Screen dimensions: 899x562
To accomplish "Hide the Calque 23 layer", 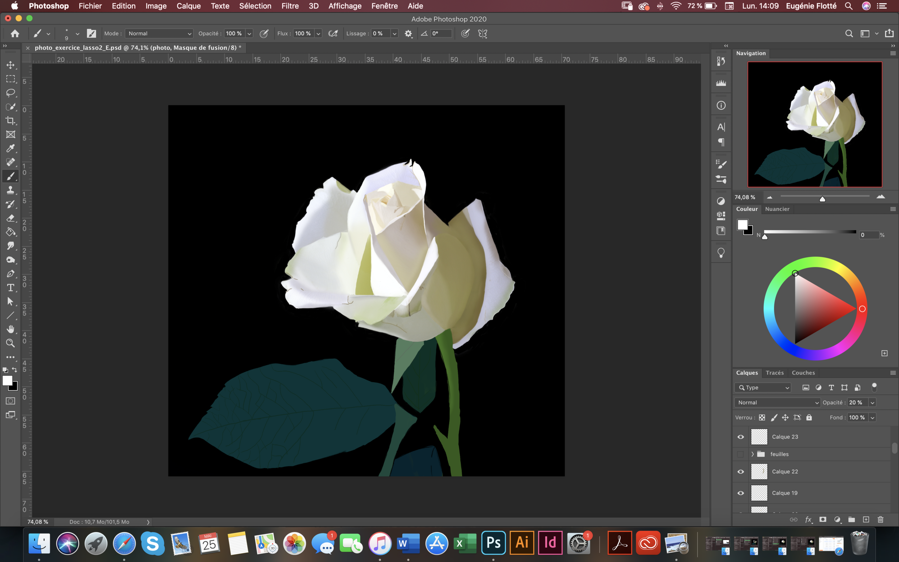I will pos(740,437).
